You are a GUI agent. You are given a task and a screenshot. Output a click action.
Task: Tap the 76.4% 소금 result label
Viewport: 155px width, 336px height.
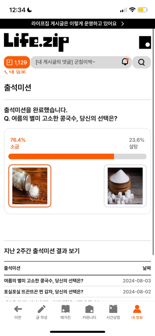click(x=18, y=143)
